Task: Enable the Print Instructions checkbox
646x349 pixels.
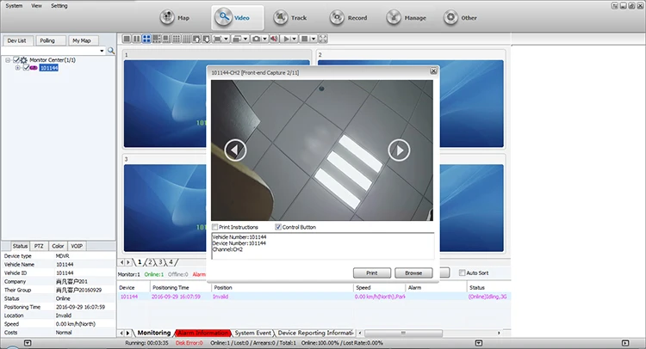Action: (215, 227)
